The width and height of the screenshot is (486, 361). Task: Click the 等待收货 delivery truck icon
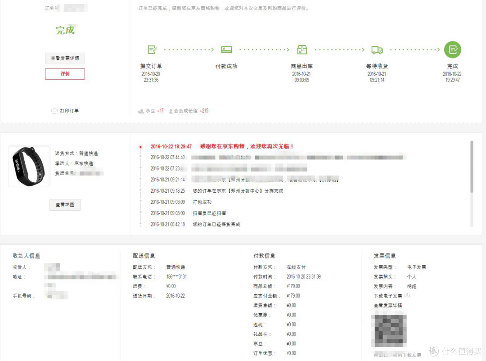377,50
